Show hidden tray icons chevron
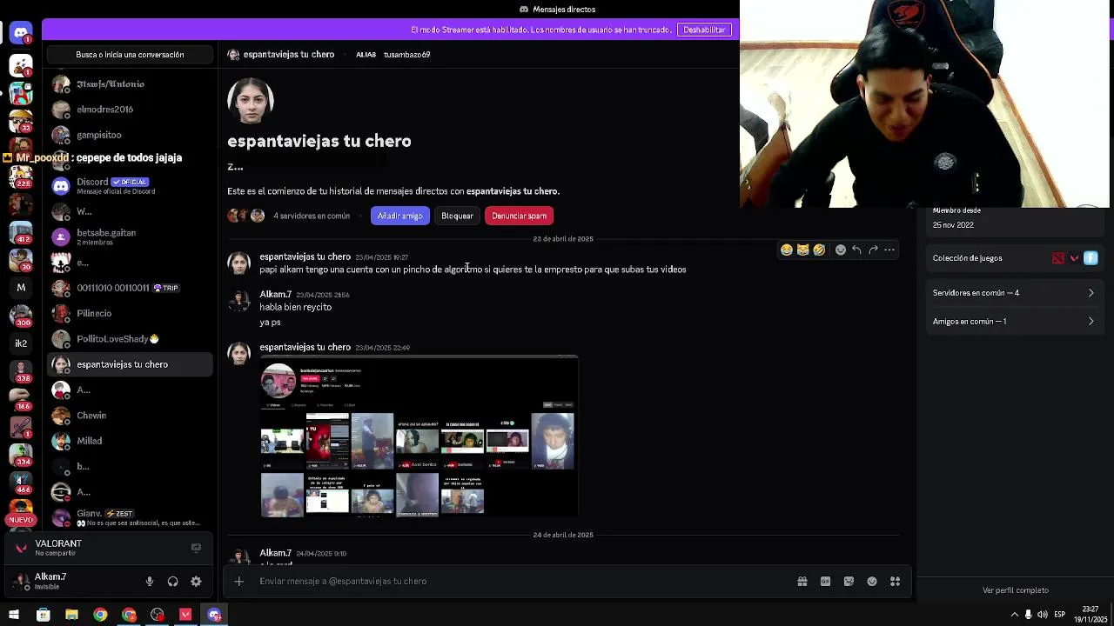1114x626 pixels. coord(1014,615)
